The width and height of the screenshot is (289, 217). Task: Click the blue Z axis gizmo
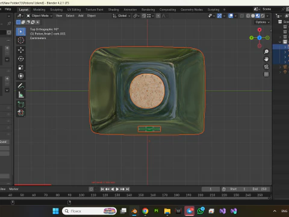259,38
